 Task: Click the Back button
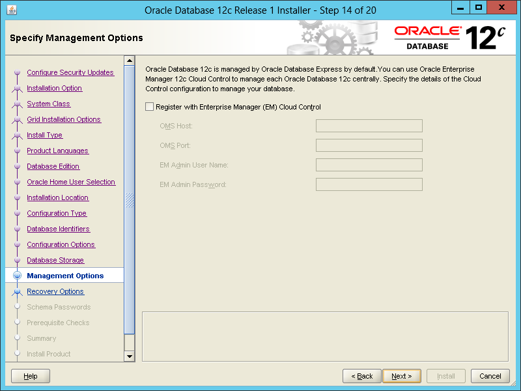point(362,376)
